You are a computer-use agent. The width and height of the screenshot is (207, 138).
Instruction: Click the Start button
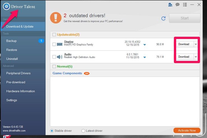point(185,18)
